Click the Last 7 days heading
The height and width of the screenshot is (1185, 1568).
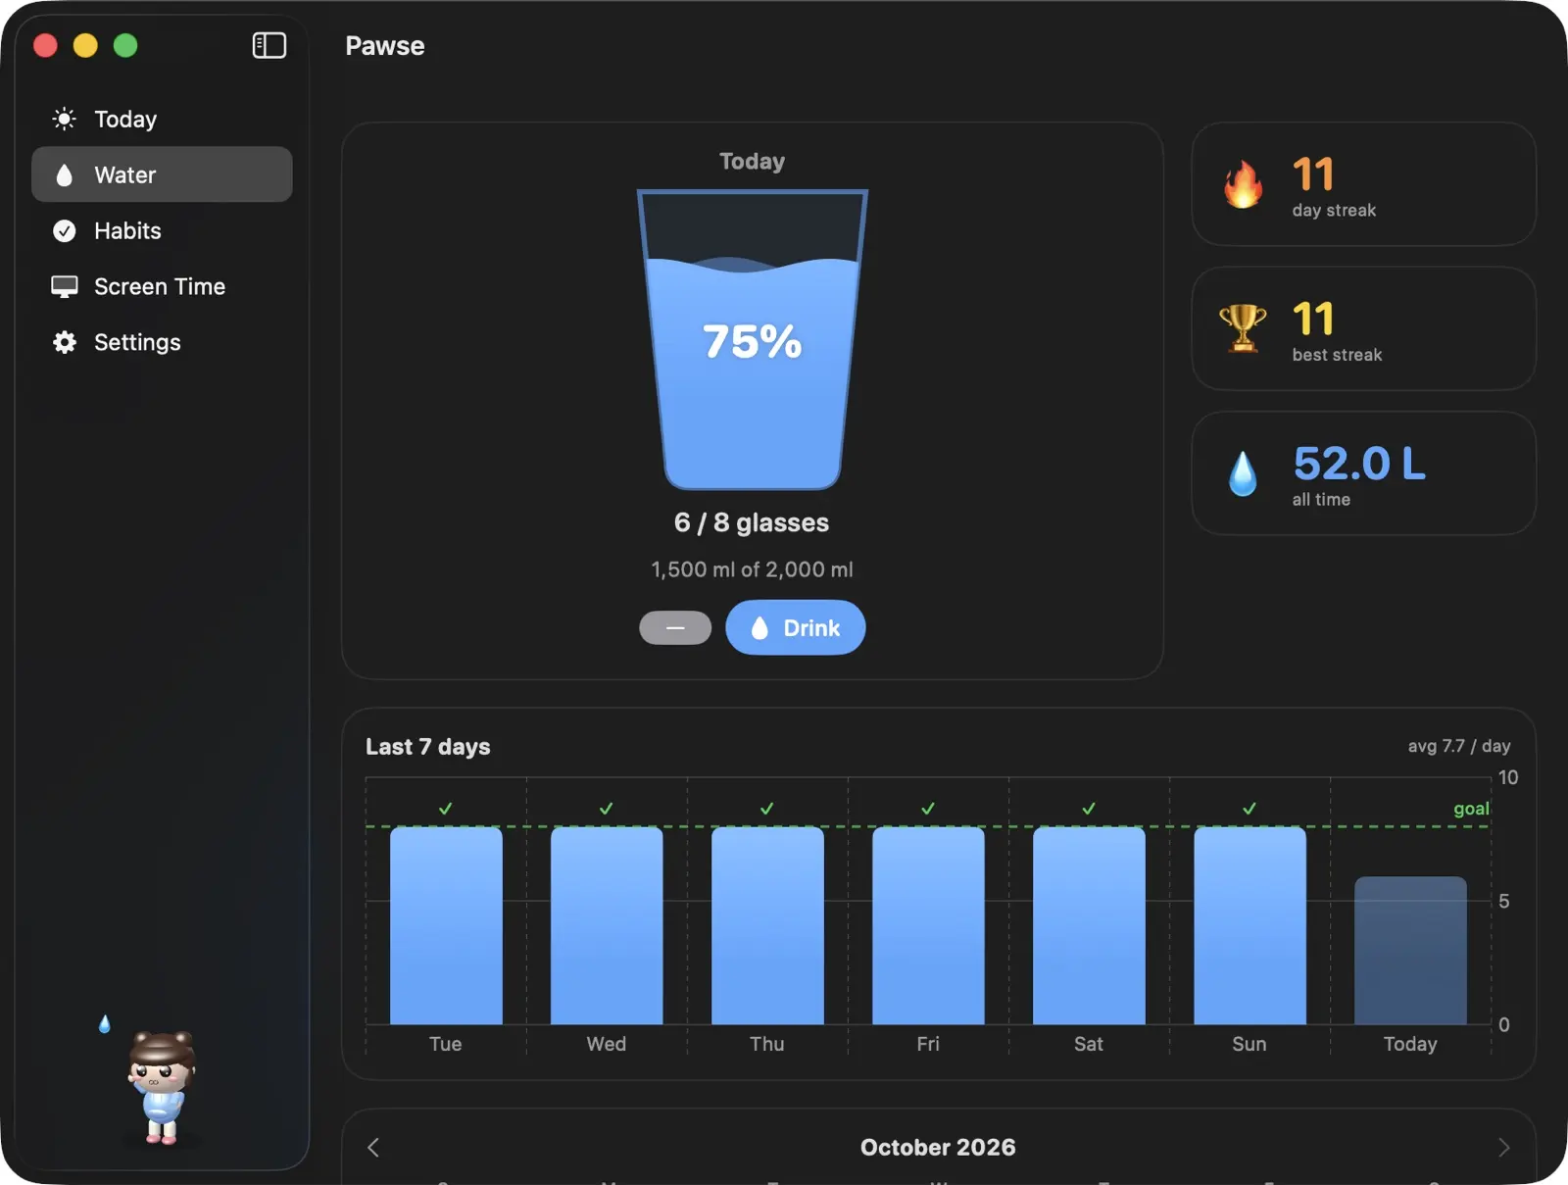(x=427, y=747)
